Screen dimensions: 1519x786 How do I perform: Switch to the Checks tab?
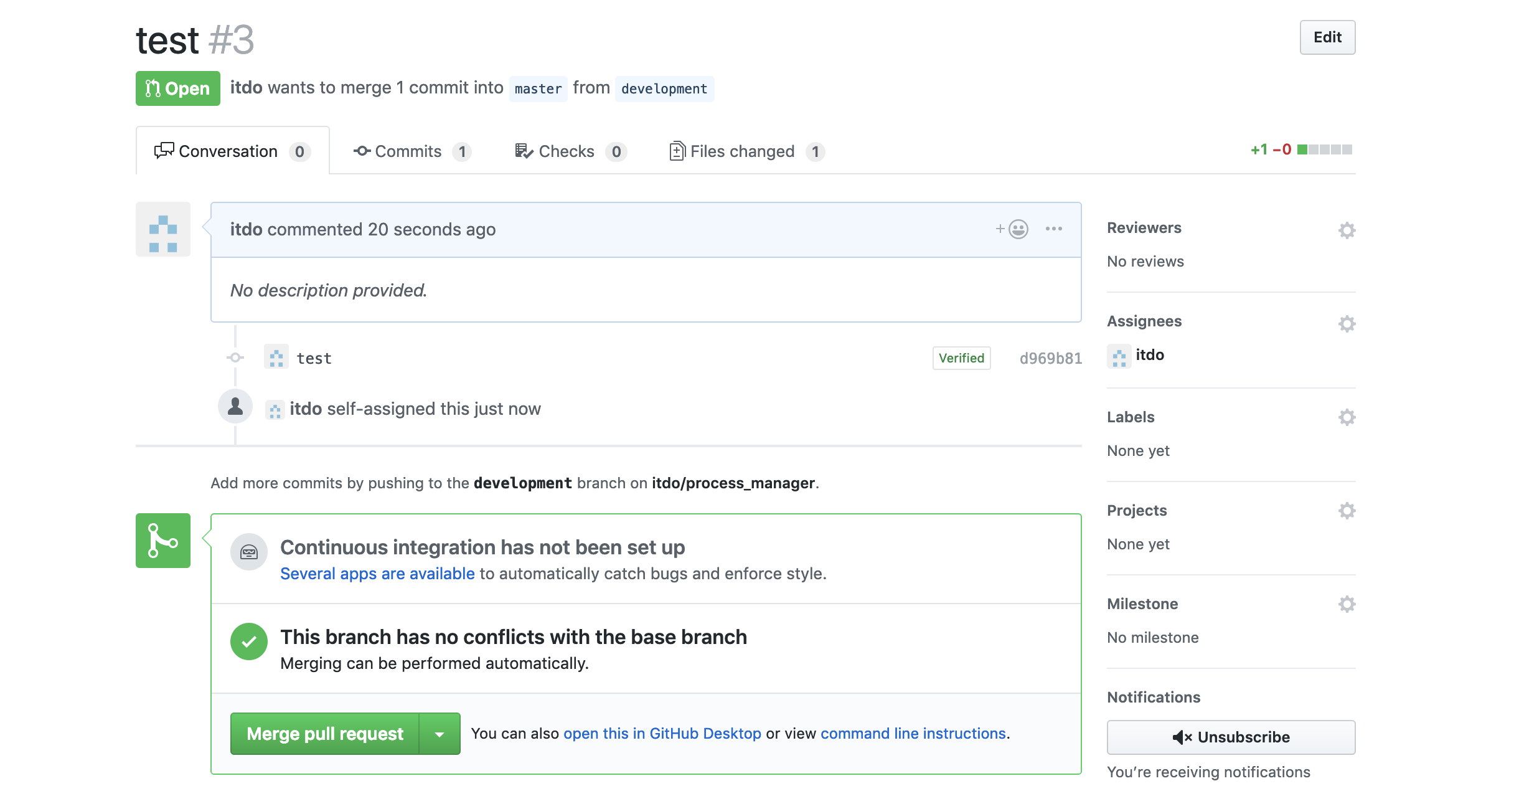point(571,151)
